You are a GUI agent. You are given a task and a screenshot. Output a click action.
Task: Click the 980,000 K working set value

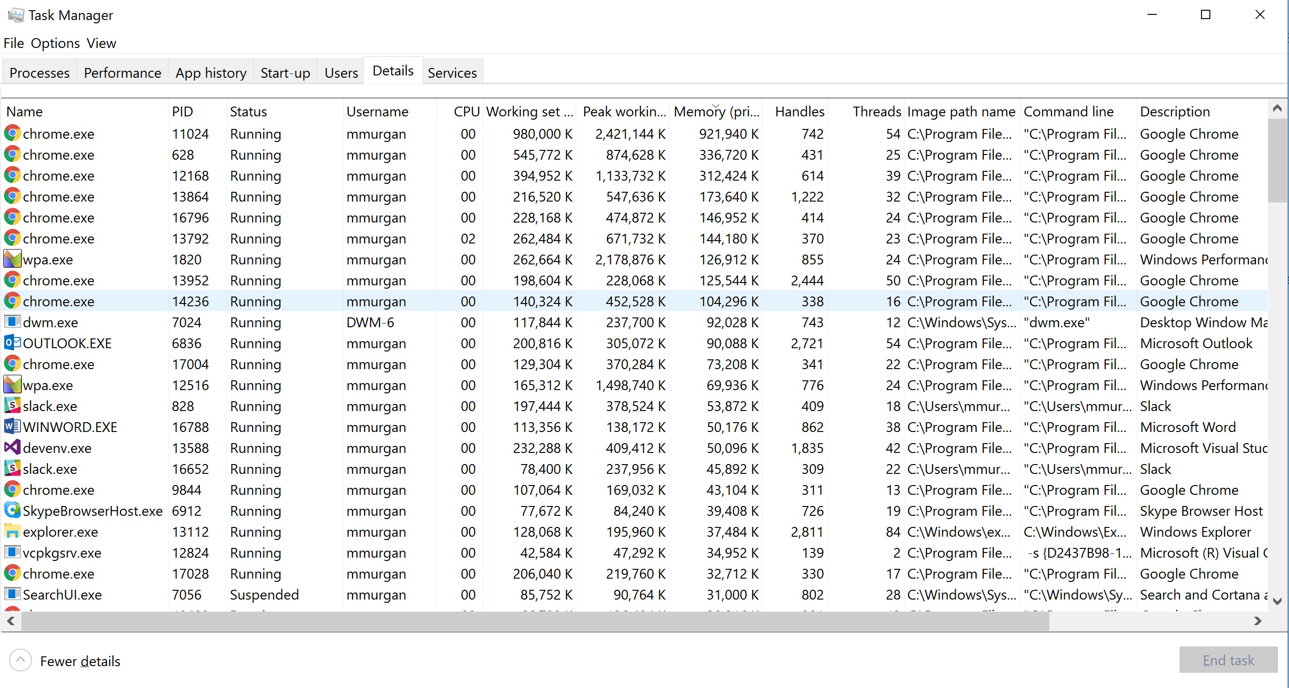pyautogui.click(x=542, y=134)
